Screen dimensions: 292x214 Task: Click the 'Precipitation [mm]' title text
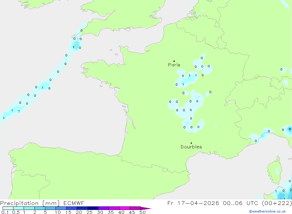(x=30, y=203)
